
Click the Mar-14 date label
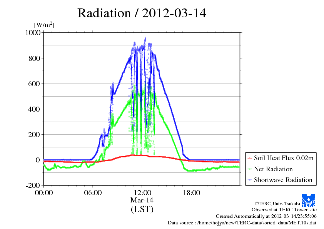pos(142,200)
